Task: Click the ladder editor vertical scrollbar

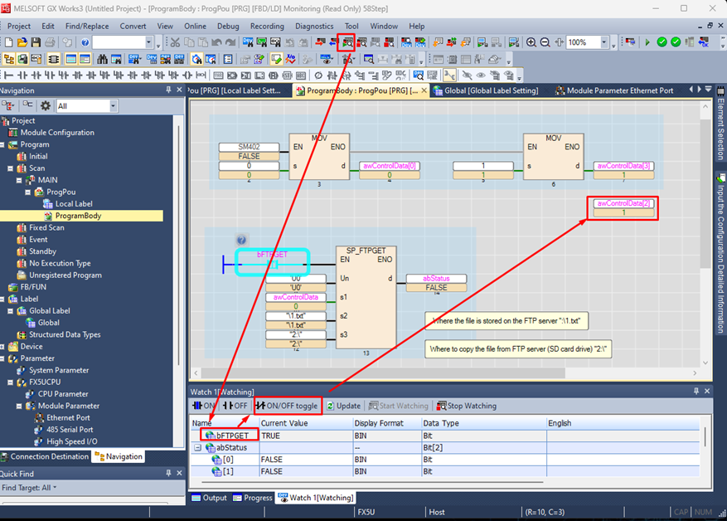Action: 705,193
